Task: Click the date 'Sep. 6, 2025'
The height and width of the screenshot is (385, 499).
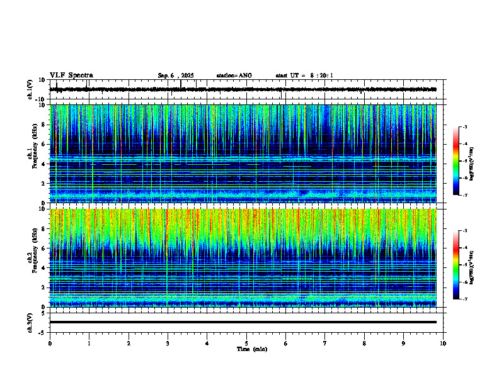Action: [x=176, y=75]
